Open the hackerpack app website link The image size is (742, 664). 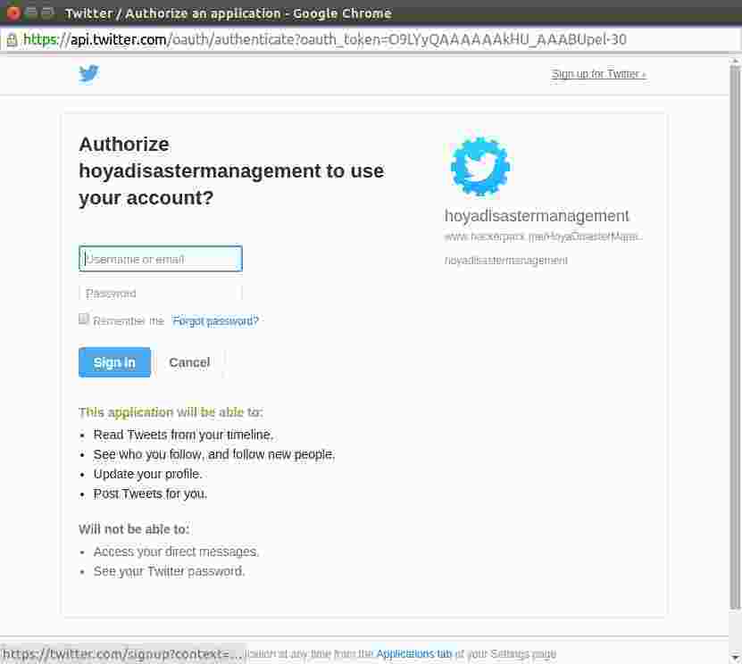click(x=543, y=237)
